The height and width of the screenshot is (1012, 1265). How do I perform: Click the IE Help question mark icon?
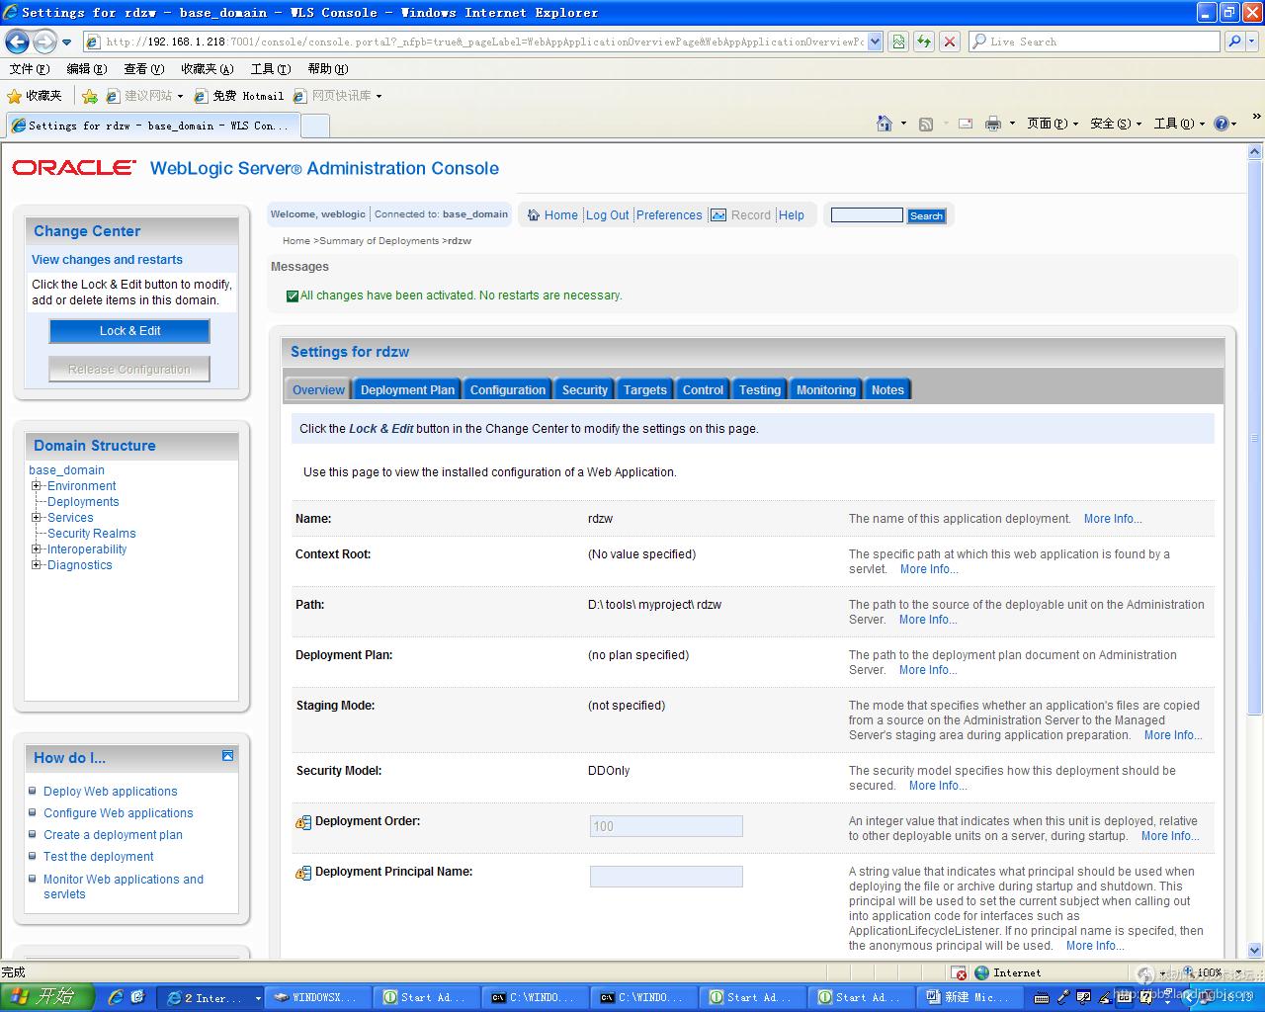tap(1221, 124)
